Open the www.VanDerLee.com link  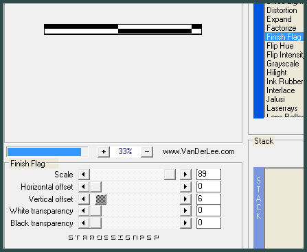(198, 151)
